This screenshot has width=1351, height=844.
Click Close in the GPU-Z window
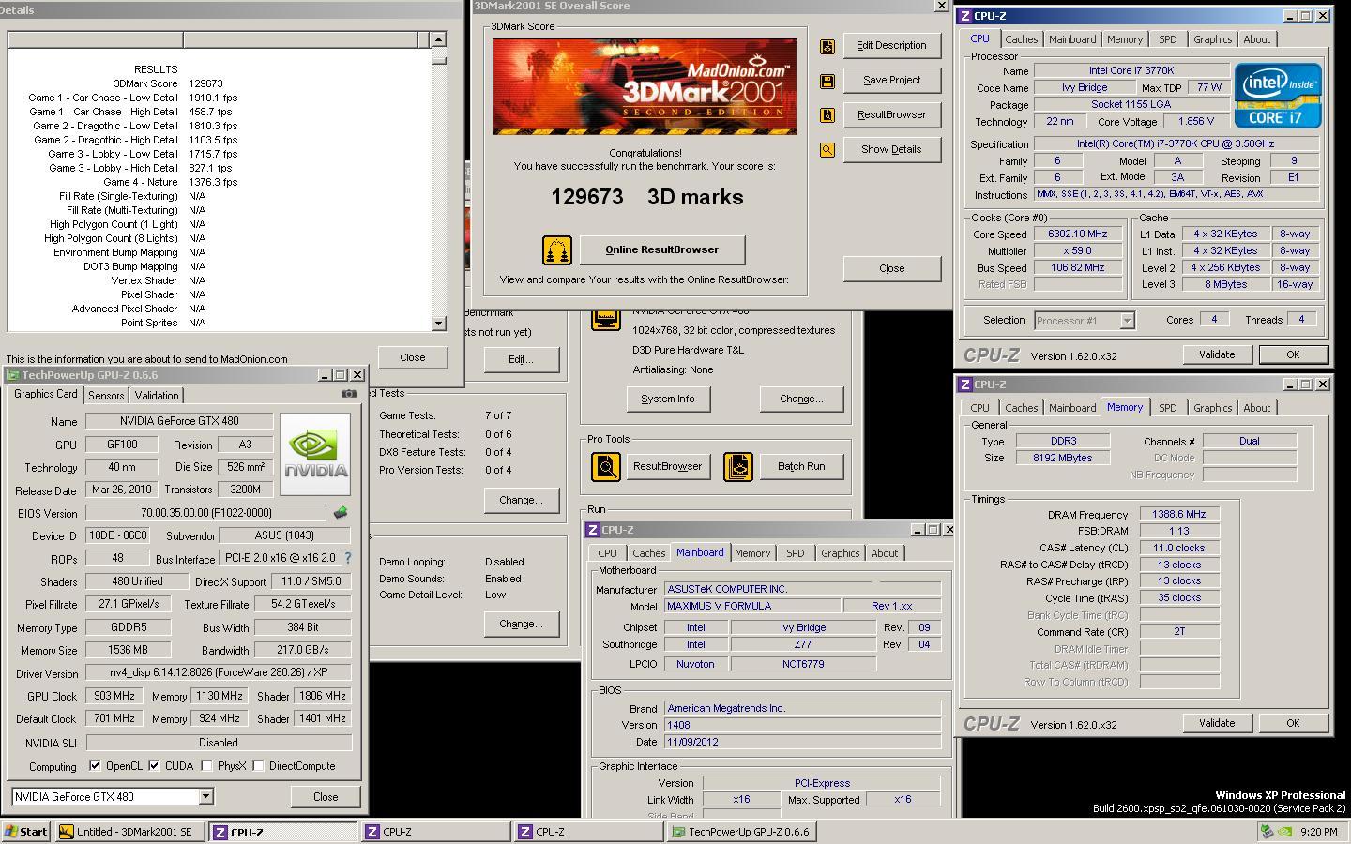326,797
